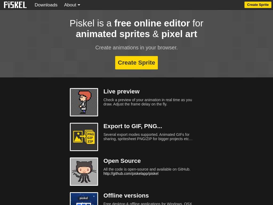
Task: Click the Live preview character sprite thumbnail
Action: [84, 102]
